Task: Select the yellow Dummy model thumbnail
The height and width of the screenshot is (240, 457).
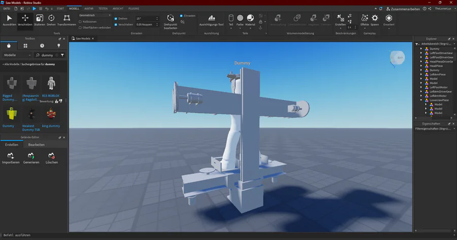Action: click(12, 114)
